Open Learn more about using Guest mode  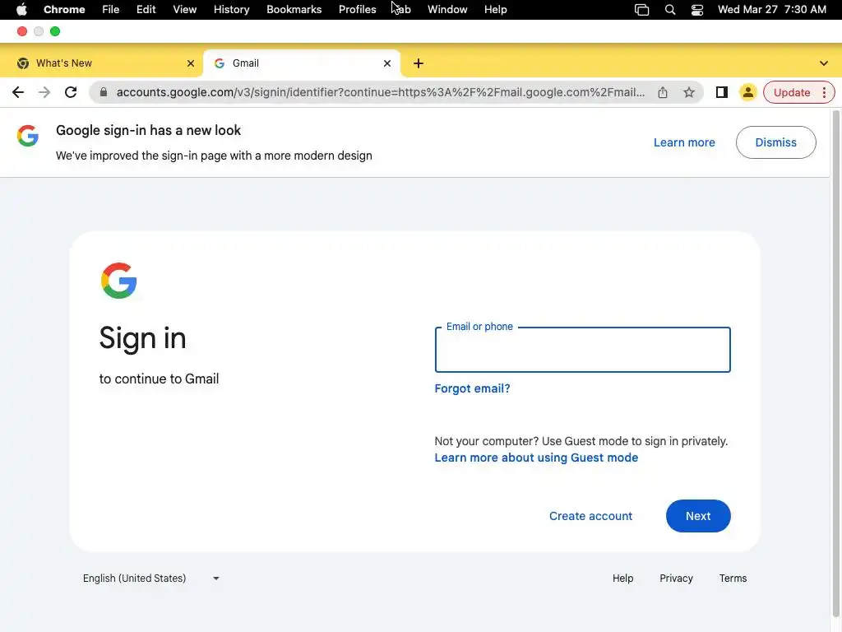pos(536,458)
